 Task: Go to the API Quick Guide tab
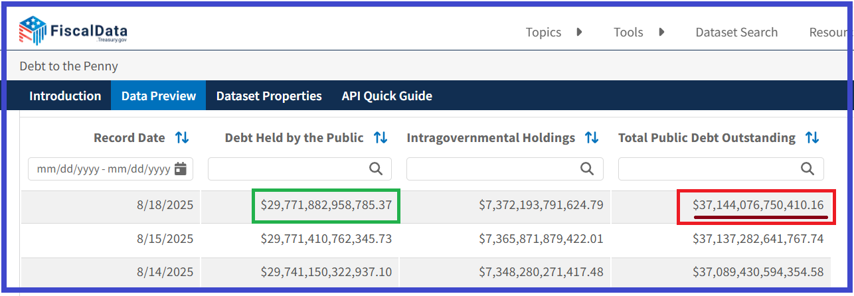pos(386,96)
